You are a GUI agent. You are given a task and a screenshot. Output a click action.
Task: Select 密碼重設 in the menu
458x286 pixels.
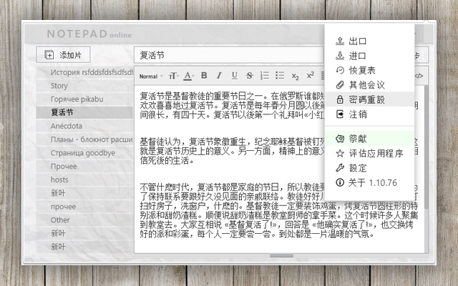pos(369,99)
